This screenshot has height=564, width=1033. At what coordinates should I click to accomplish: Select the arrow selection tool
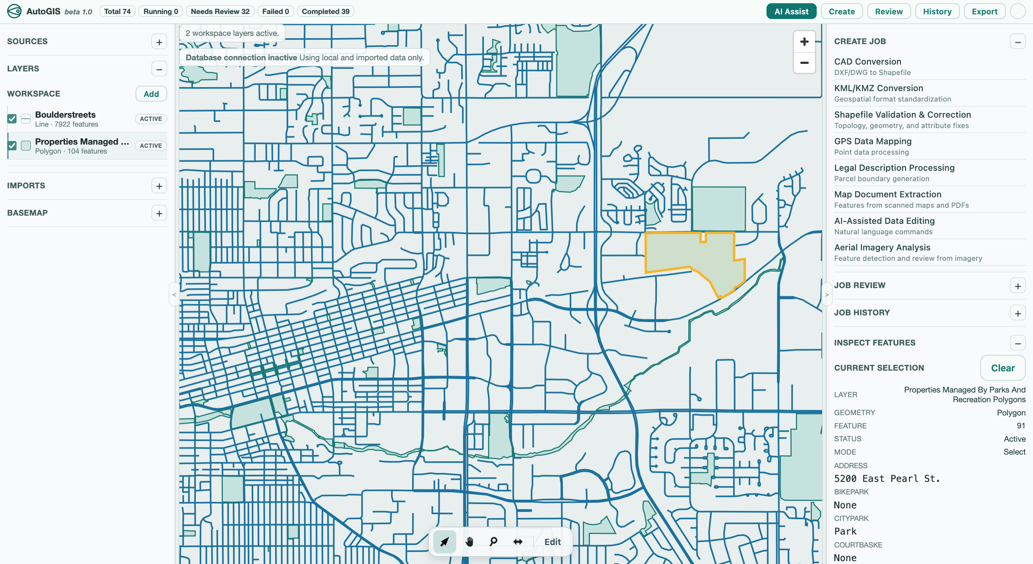pyautogui.click(x=444, y=541)
